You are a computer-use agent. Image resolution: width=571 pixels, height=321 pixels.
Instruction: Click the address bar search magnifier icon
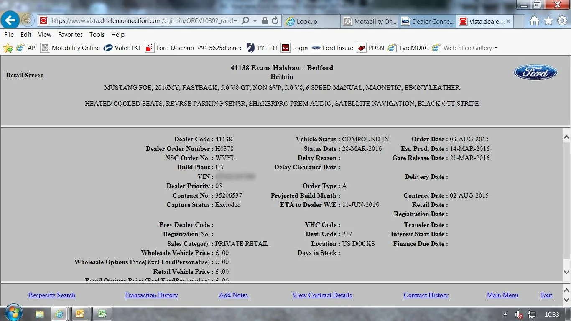coord(246,20)
